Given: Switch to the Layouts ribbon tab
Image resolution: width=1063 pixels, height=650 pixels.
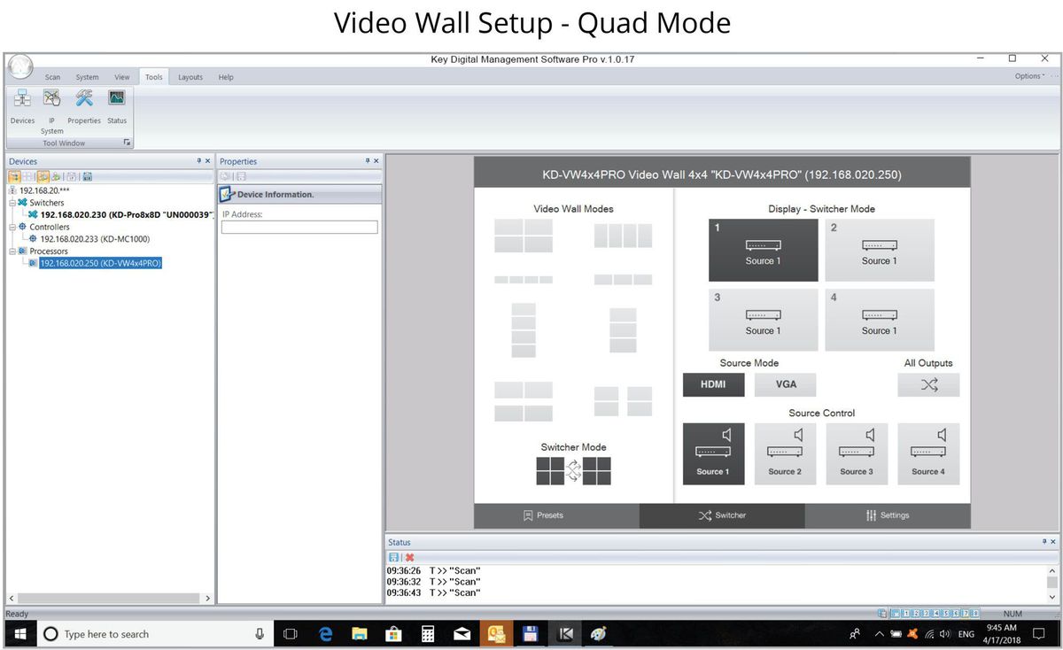Looking at the screenshot, I should [190, 77].
